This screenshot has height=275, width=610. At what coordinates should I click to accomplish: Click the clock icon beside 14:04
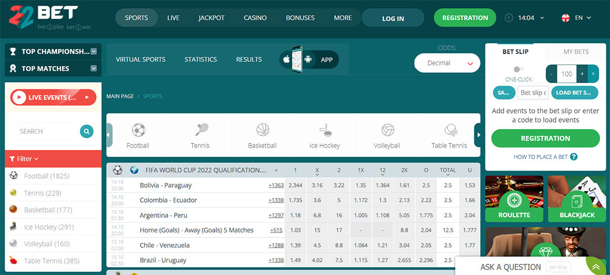(509, 18)
